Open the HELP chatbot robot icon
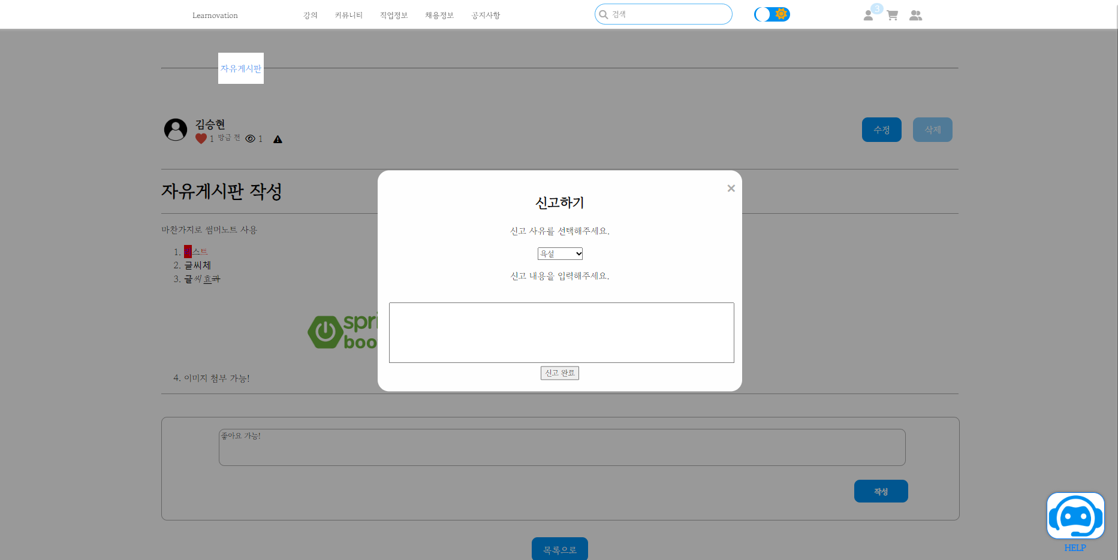The width and height of the screenshot is (1118, 560). pyautogui.click(x=1075, y=516)
